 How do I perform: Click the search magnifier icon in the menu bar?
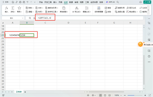pyautogui.click(x=118, y=2)
